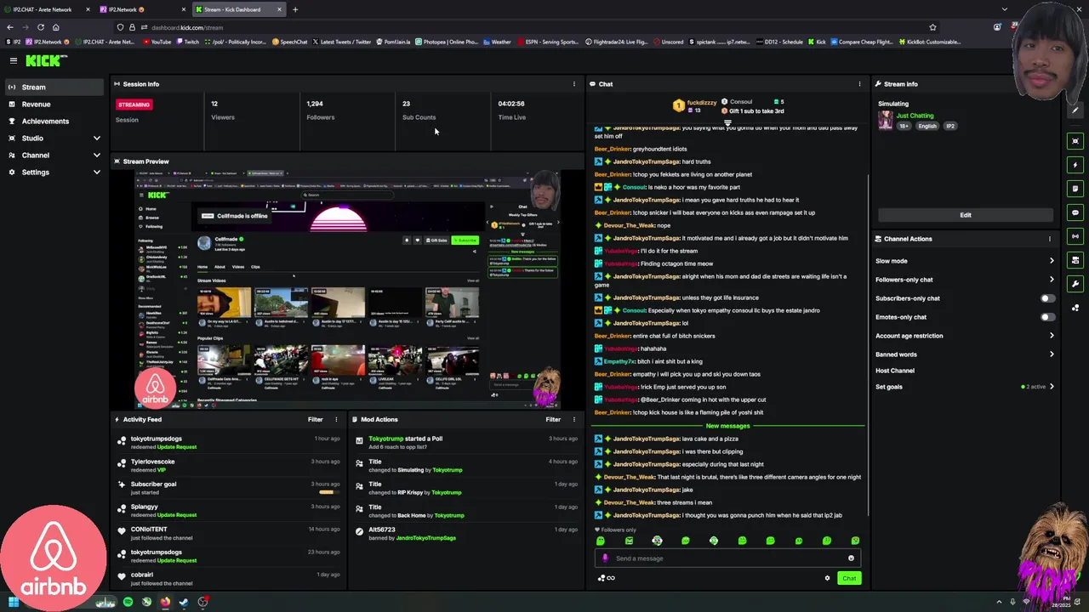
Task: Open the Mod Actions Filter
Action: (x=553, y=419)
